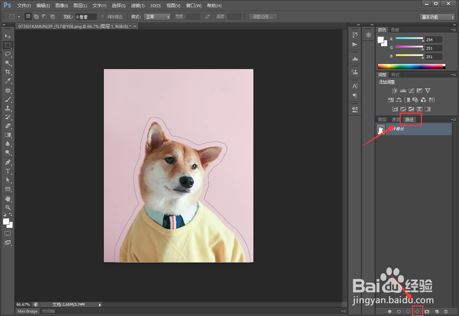
Task: Select the Magic Wand tool
Action: tap(8, 63)
